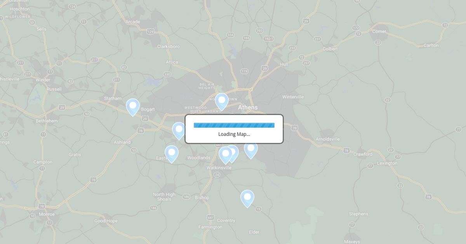Image resolution: width=466 pixels, height=244 pixels.
Task: Click the Crawford town label
Action: 363,154
